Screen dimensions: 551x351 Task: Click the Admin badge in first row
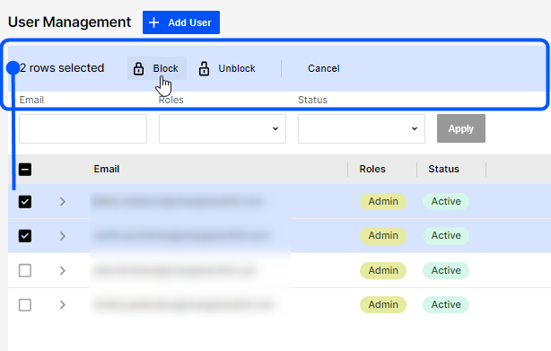point(383,201)
